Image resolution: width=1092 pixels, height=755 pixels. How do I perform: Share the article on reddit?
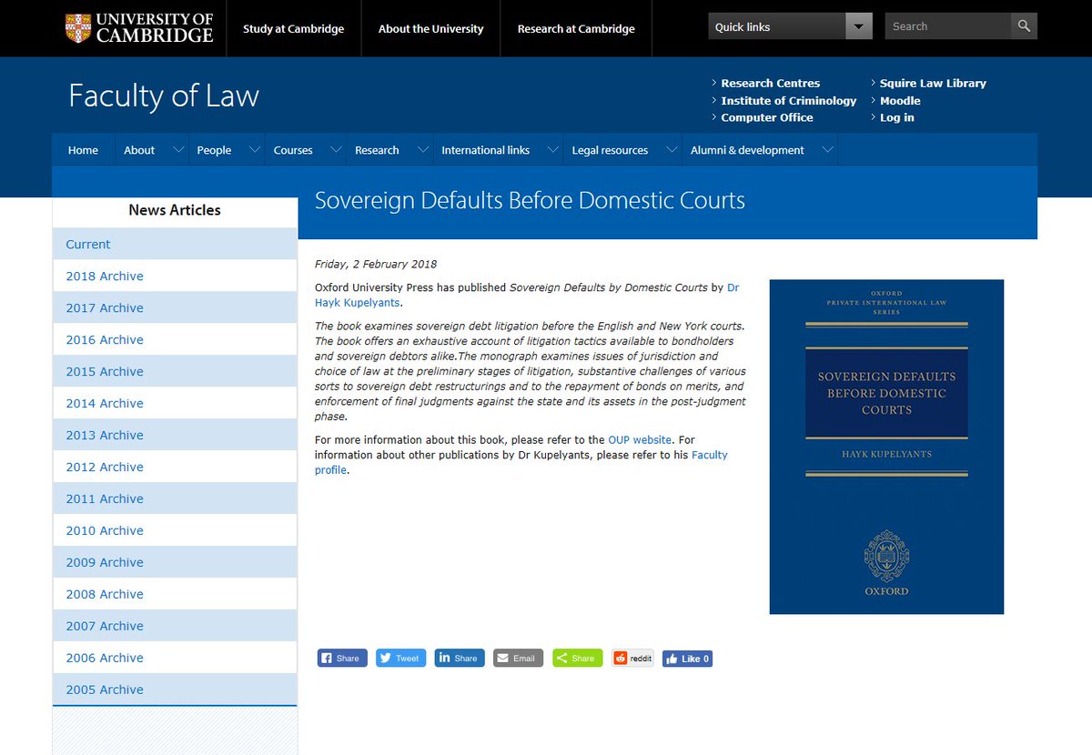632,658
